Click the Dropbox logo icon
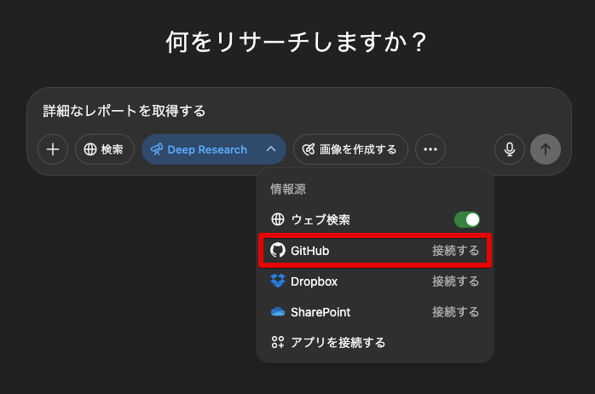The width and height of the screenshot is (595, 394). (278, 281)
